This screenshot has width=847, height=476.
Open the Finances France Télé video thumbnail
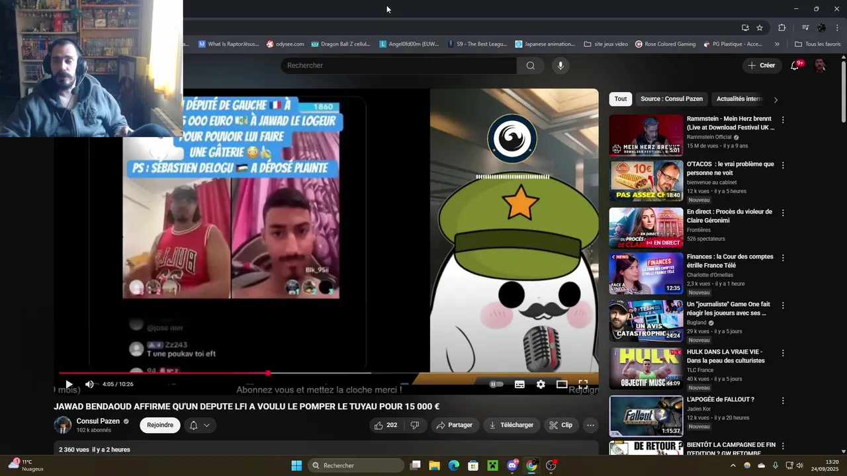click(646, 273)
